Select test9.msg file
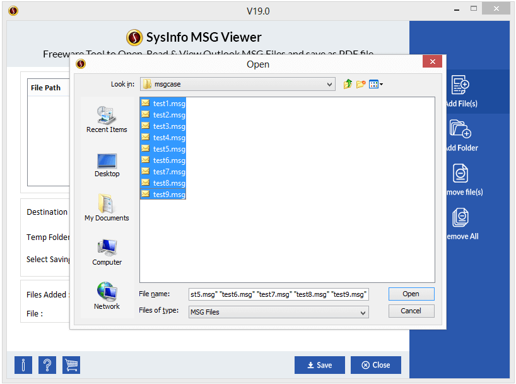This screenshot has height=384, width=516. (x=163, y=195)
